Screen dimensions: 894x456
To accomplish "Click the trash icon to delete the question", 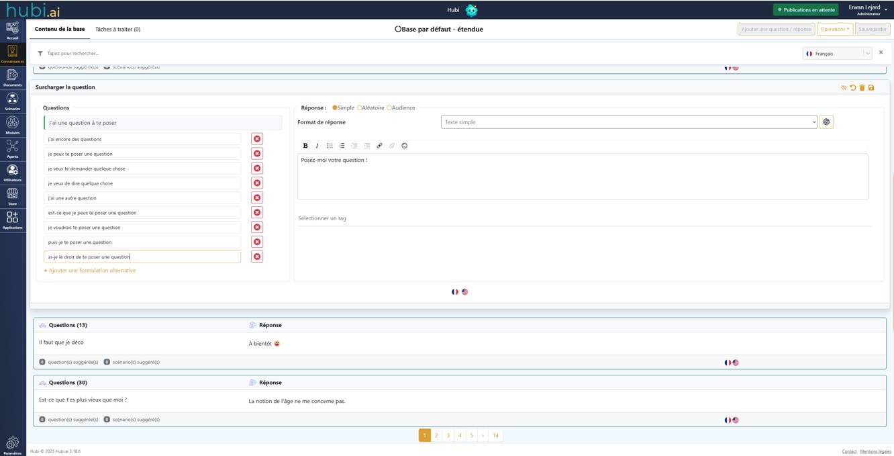I will (862, 88).
